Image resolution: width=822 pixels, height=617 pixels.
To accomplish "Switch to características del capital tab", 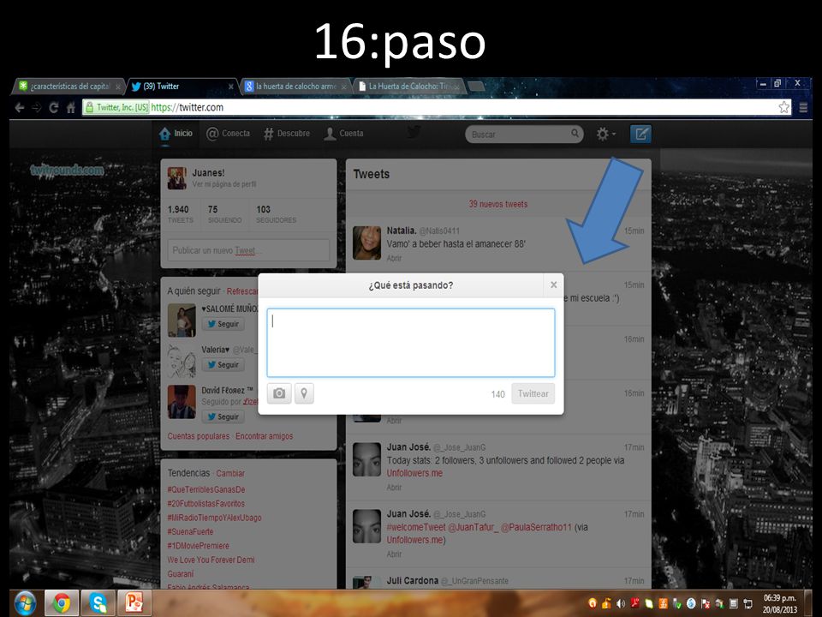I will [69, 87].
